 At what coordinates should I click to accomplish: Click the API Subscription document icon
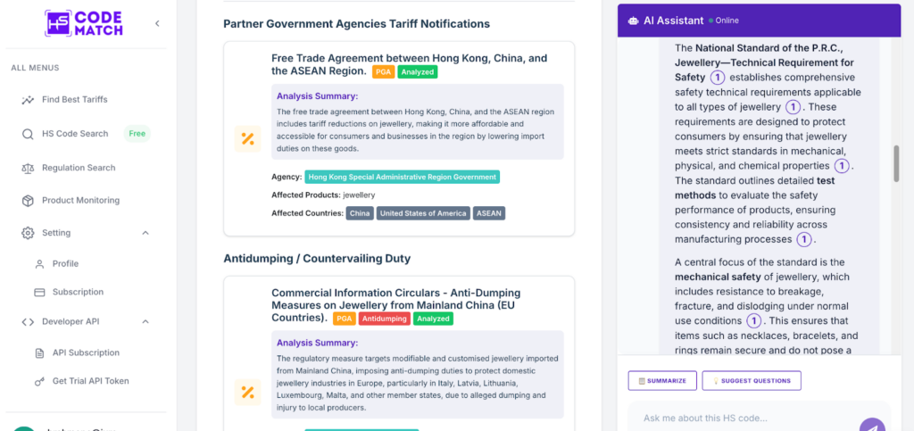39,352
